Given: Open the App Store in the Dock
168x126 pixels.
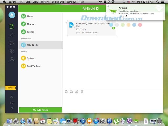Looking at the screenshot, I should click(96, 121).
